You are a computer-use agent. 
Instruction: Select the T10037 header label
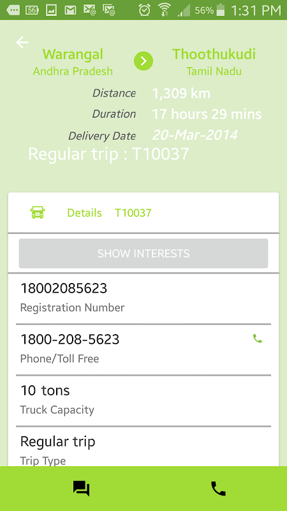[133, 213]
